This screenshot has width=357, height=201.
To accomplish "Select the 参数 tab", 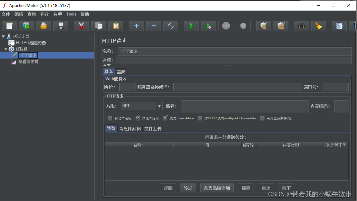I will coord(111,128).
